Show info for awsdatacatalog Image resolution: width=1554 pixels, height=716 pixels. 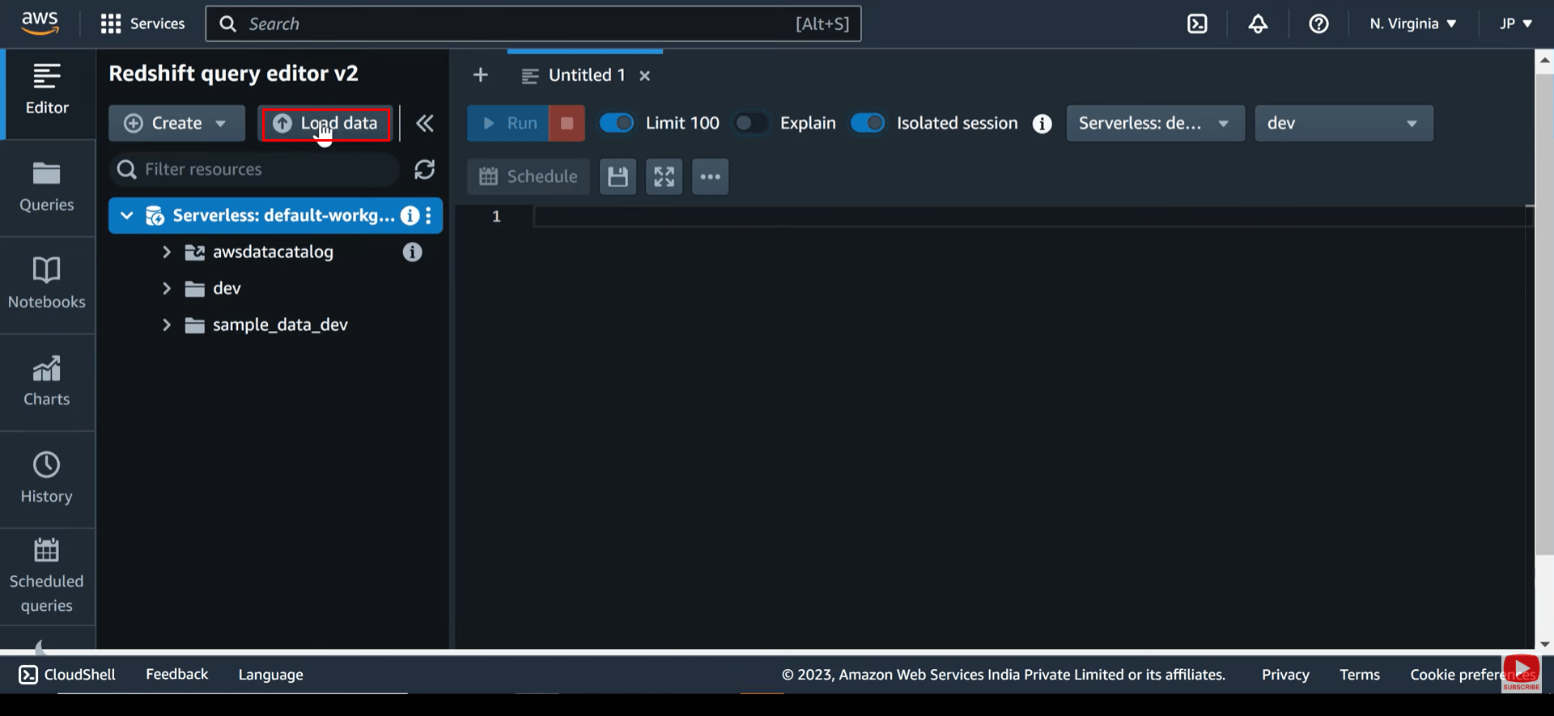click(413, 252)
